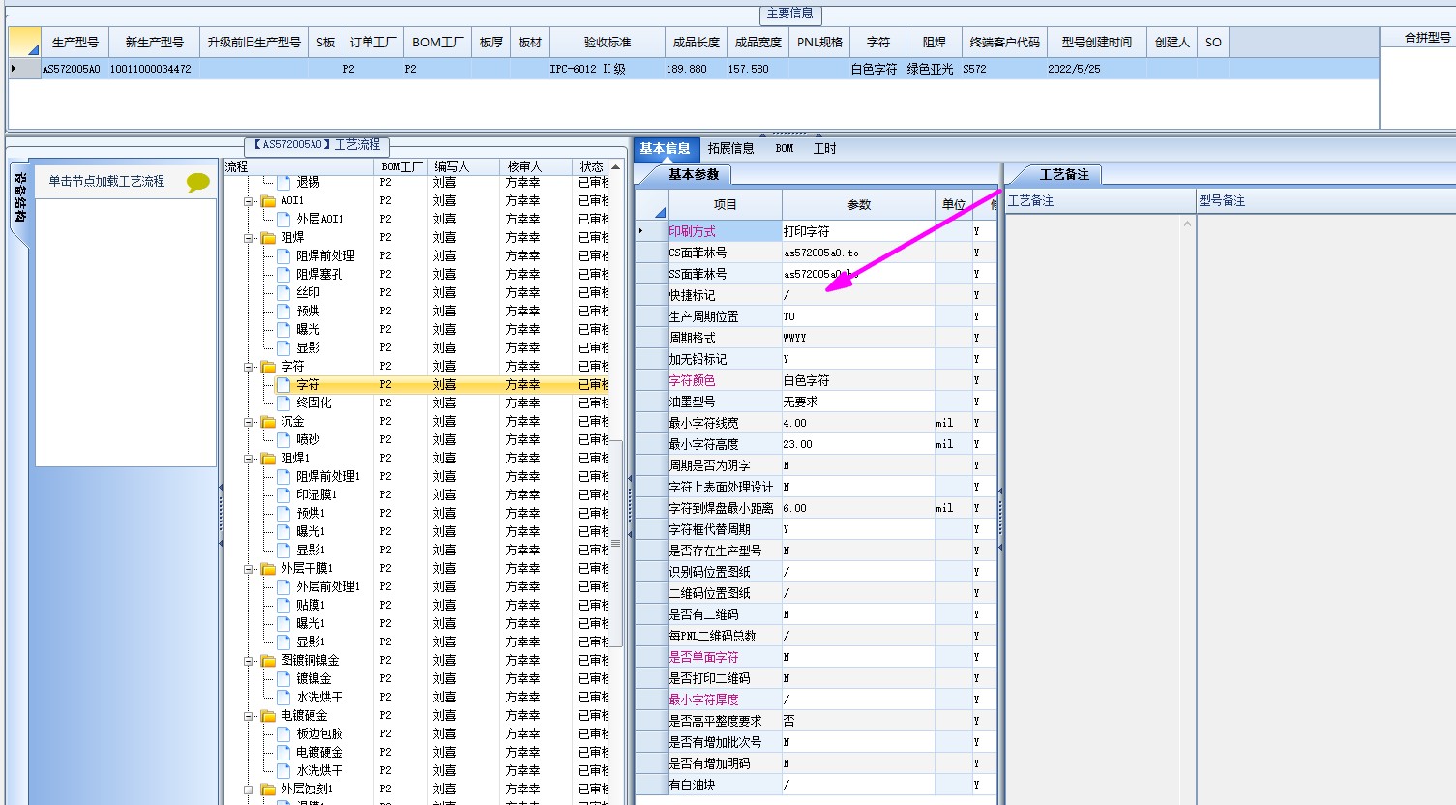Screen dimensions: 1456x805
Task: Collapse the 沉金 node via minus box
Action: (249, 422)
